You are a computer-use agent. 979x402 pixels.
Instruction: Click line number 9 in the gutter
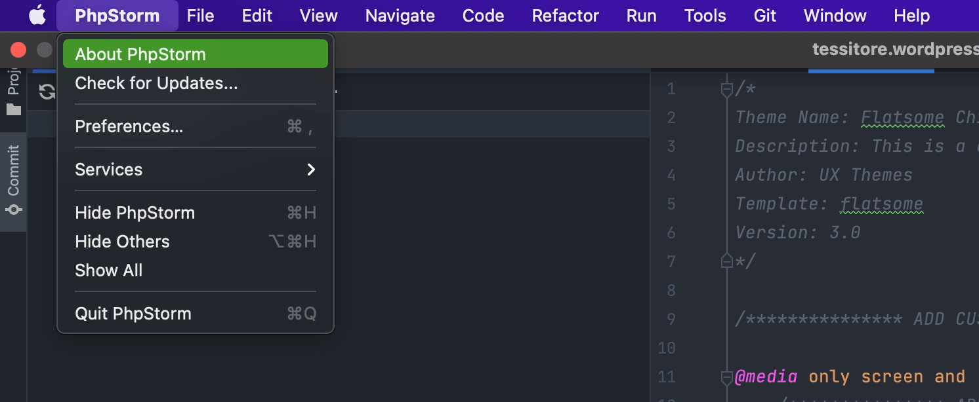point(671,320)
